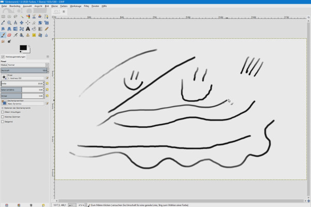Select the Shear tool

point(3,29)
